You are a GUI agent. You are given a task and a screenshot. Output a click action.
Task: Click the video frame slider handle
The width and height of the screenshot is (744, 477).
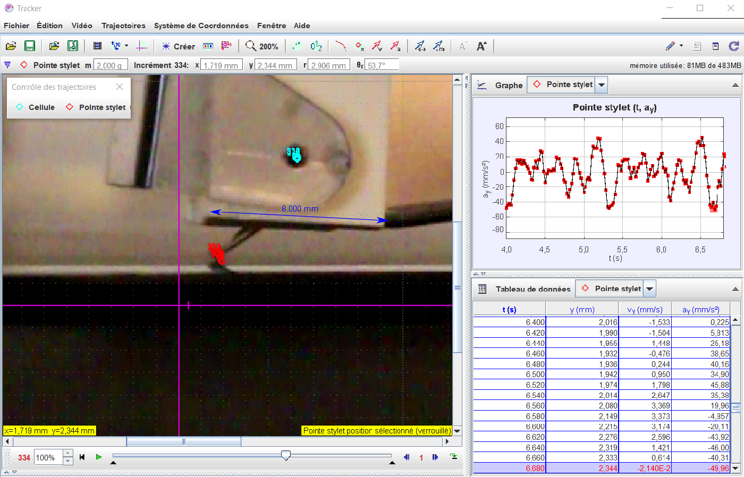tap(286, 456)
